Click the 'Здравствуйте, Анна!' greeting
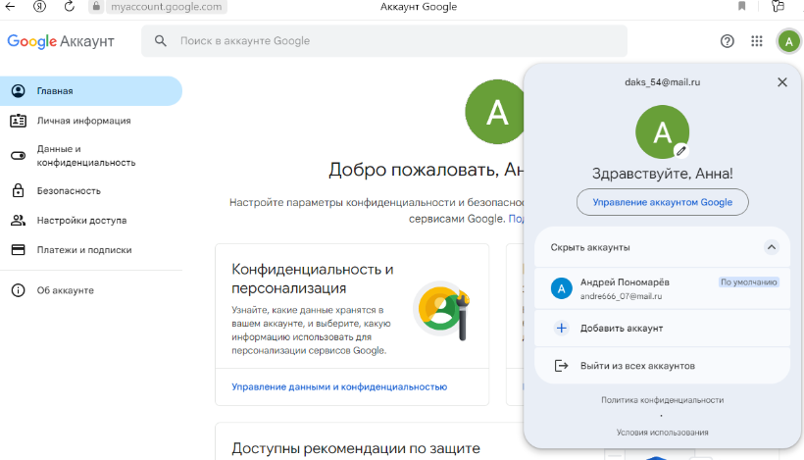Viewport: 804px width, 460px height. [662, 174]
